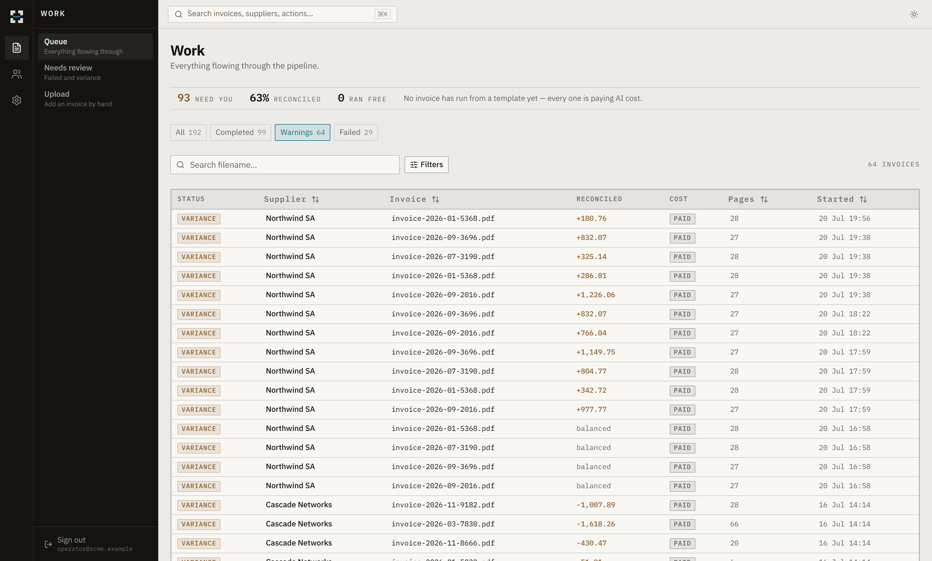Click the +286.81 reconciled value
The width and height of the screenshot is (932, 561).
(591, 276)
